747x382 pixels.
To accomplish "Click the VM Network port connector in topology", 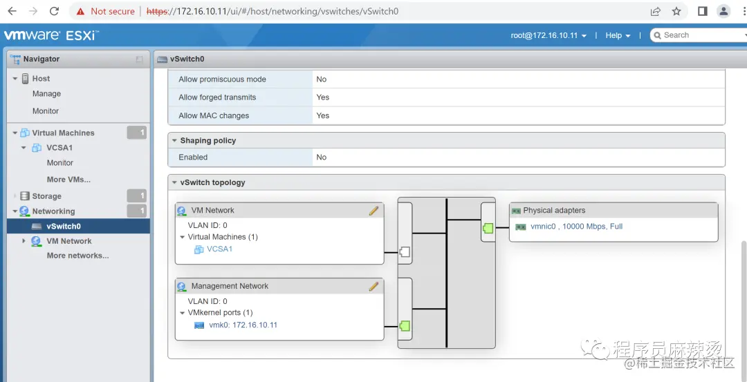I will (405, 252).
